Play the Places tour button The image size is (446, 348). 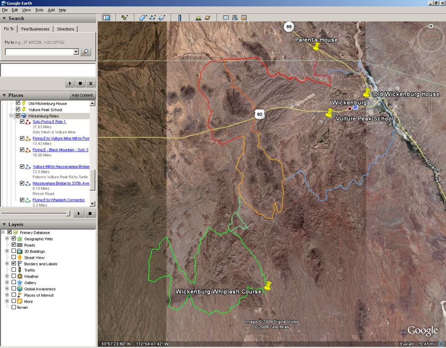78,213
